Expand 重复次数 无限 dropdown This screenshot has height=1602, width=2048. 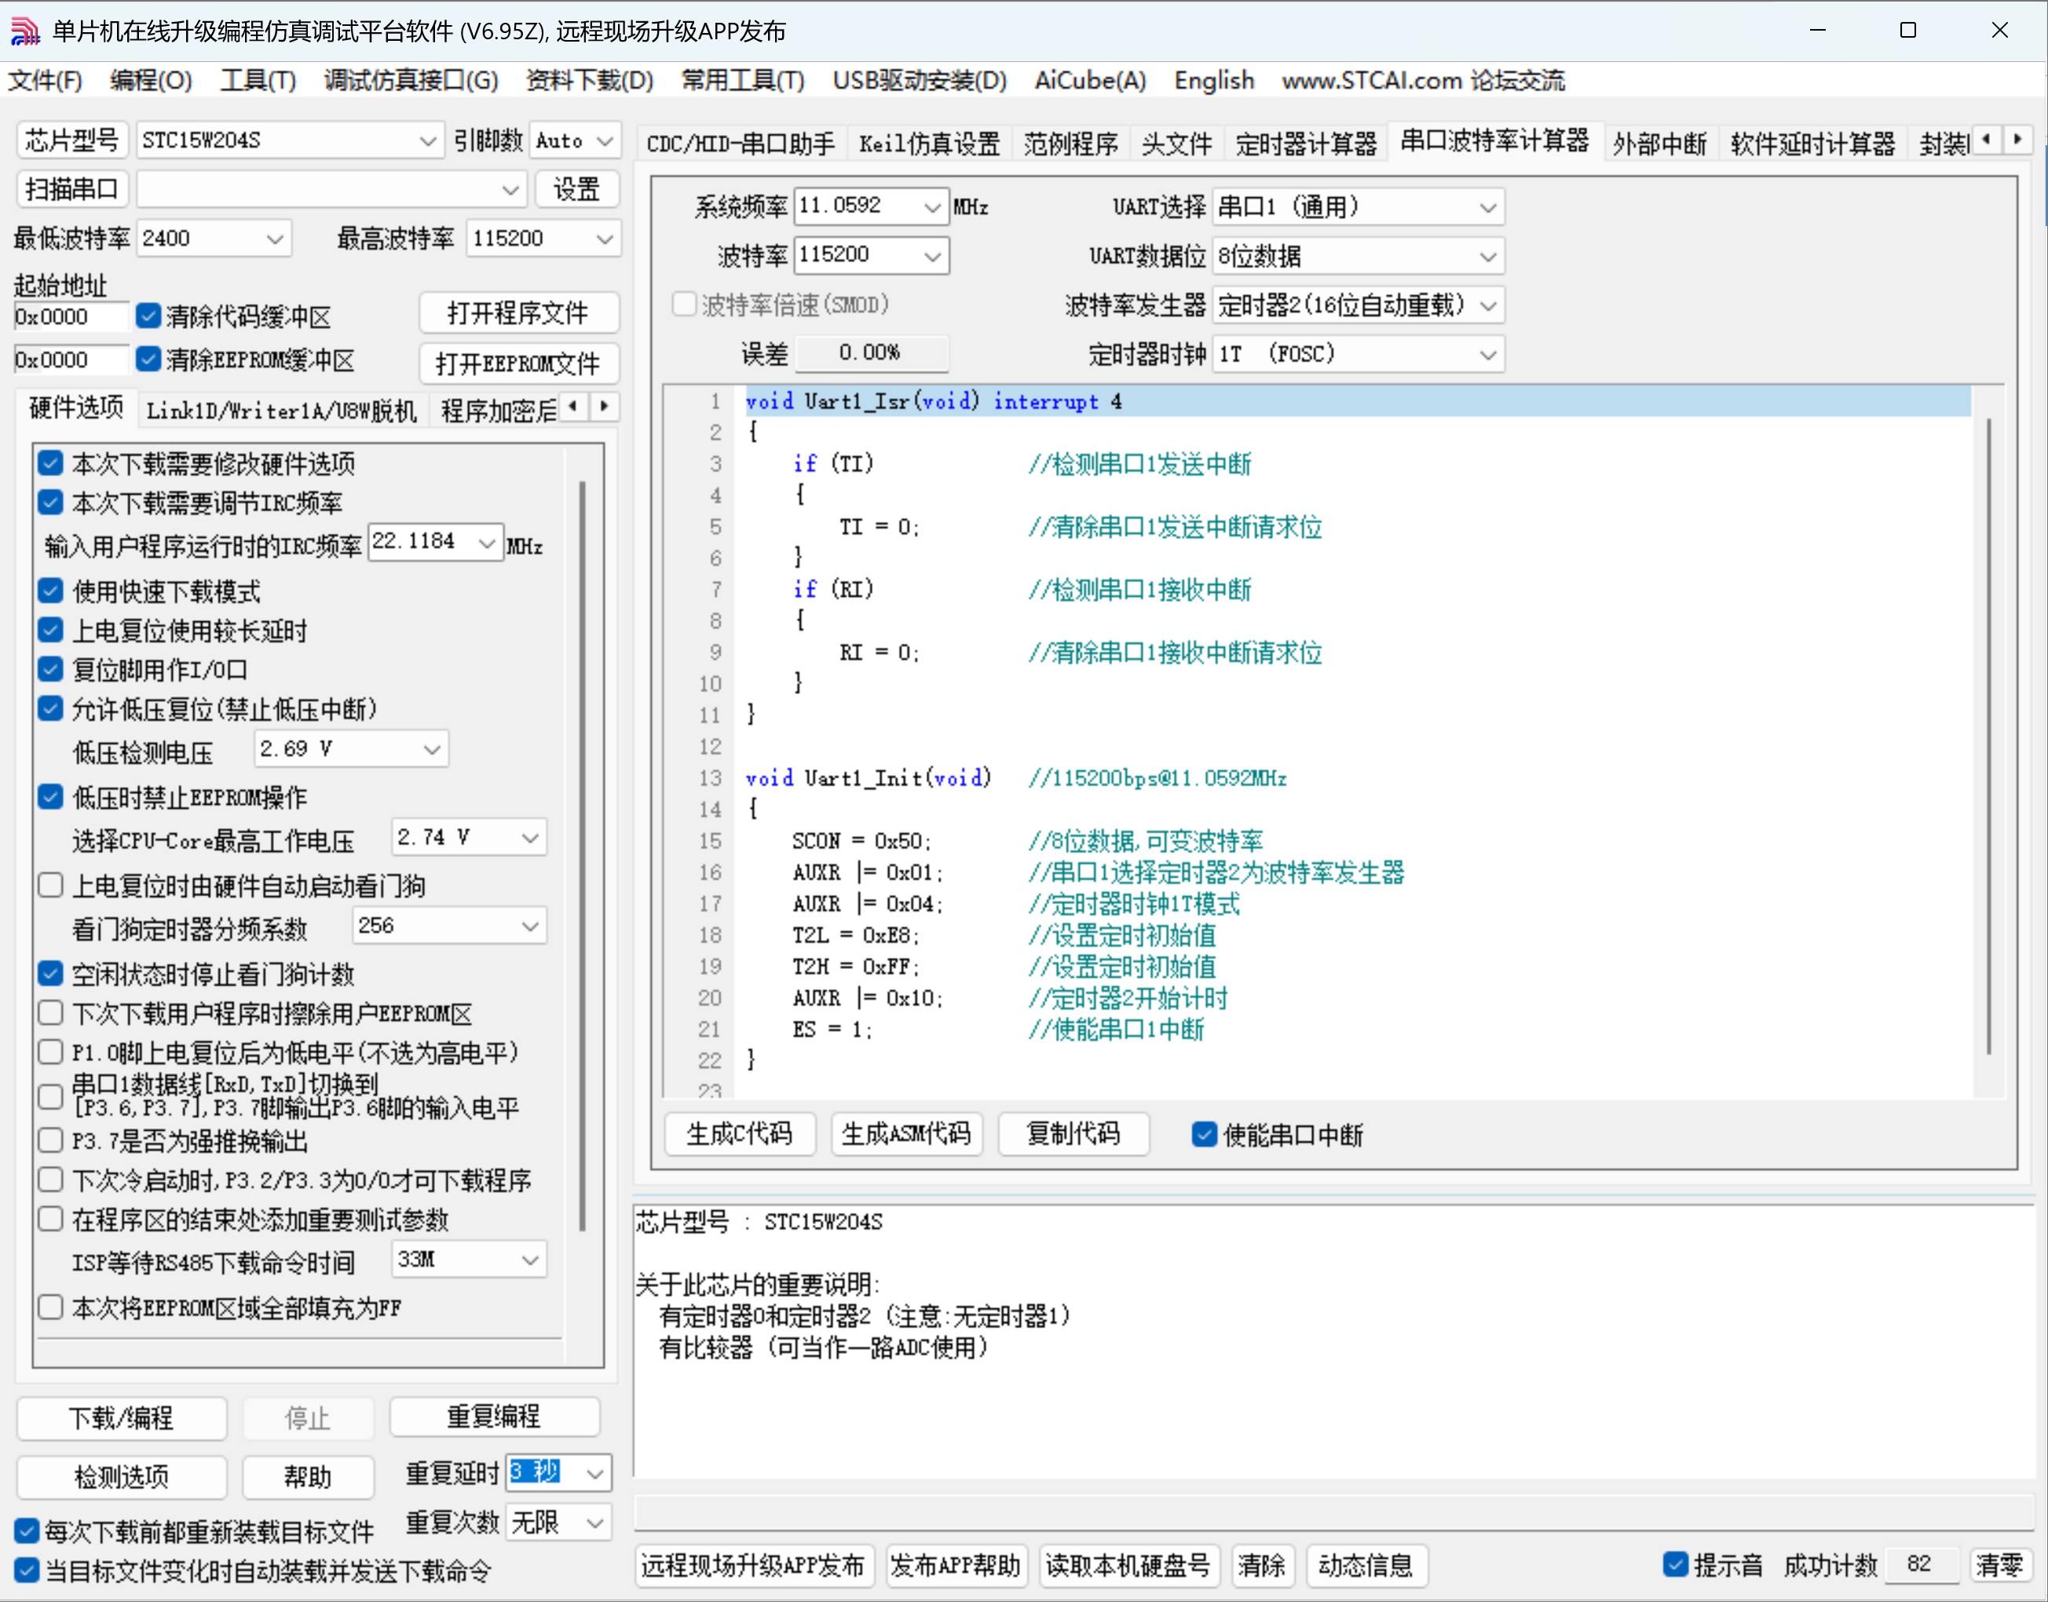594,1523
